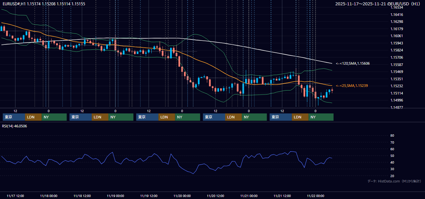Click price axis value 1.16534

pos(397,7)
